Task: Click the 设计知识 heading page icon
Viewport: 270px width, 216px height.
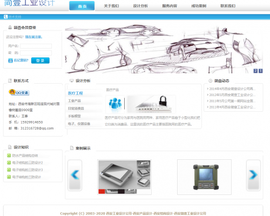Action: point(10,147)
